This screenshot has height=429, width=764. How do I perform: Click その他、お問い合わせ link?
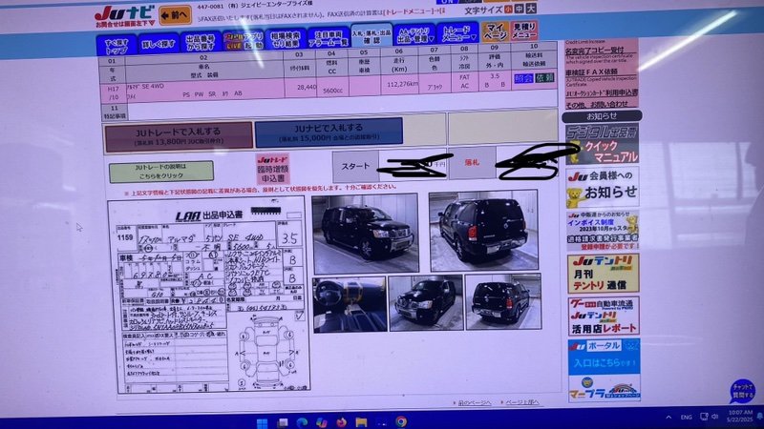(597, 104)
